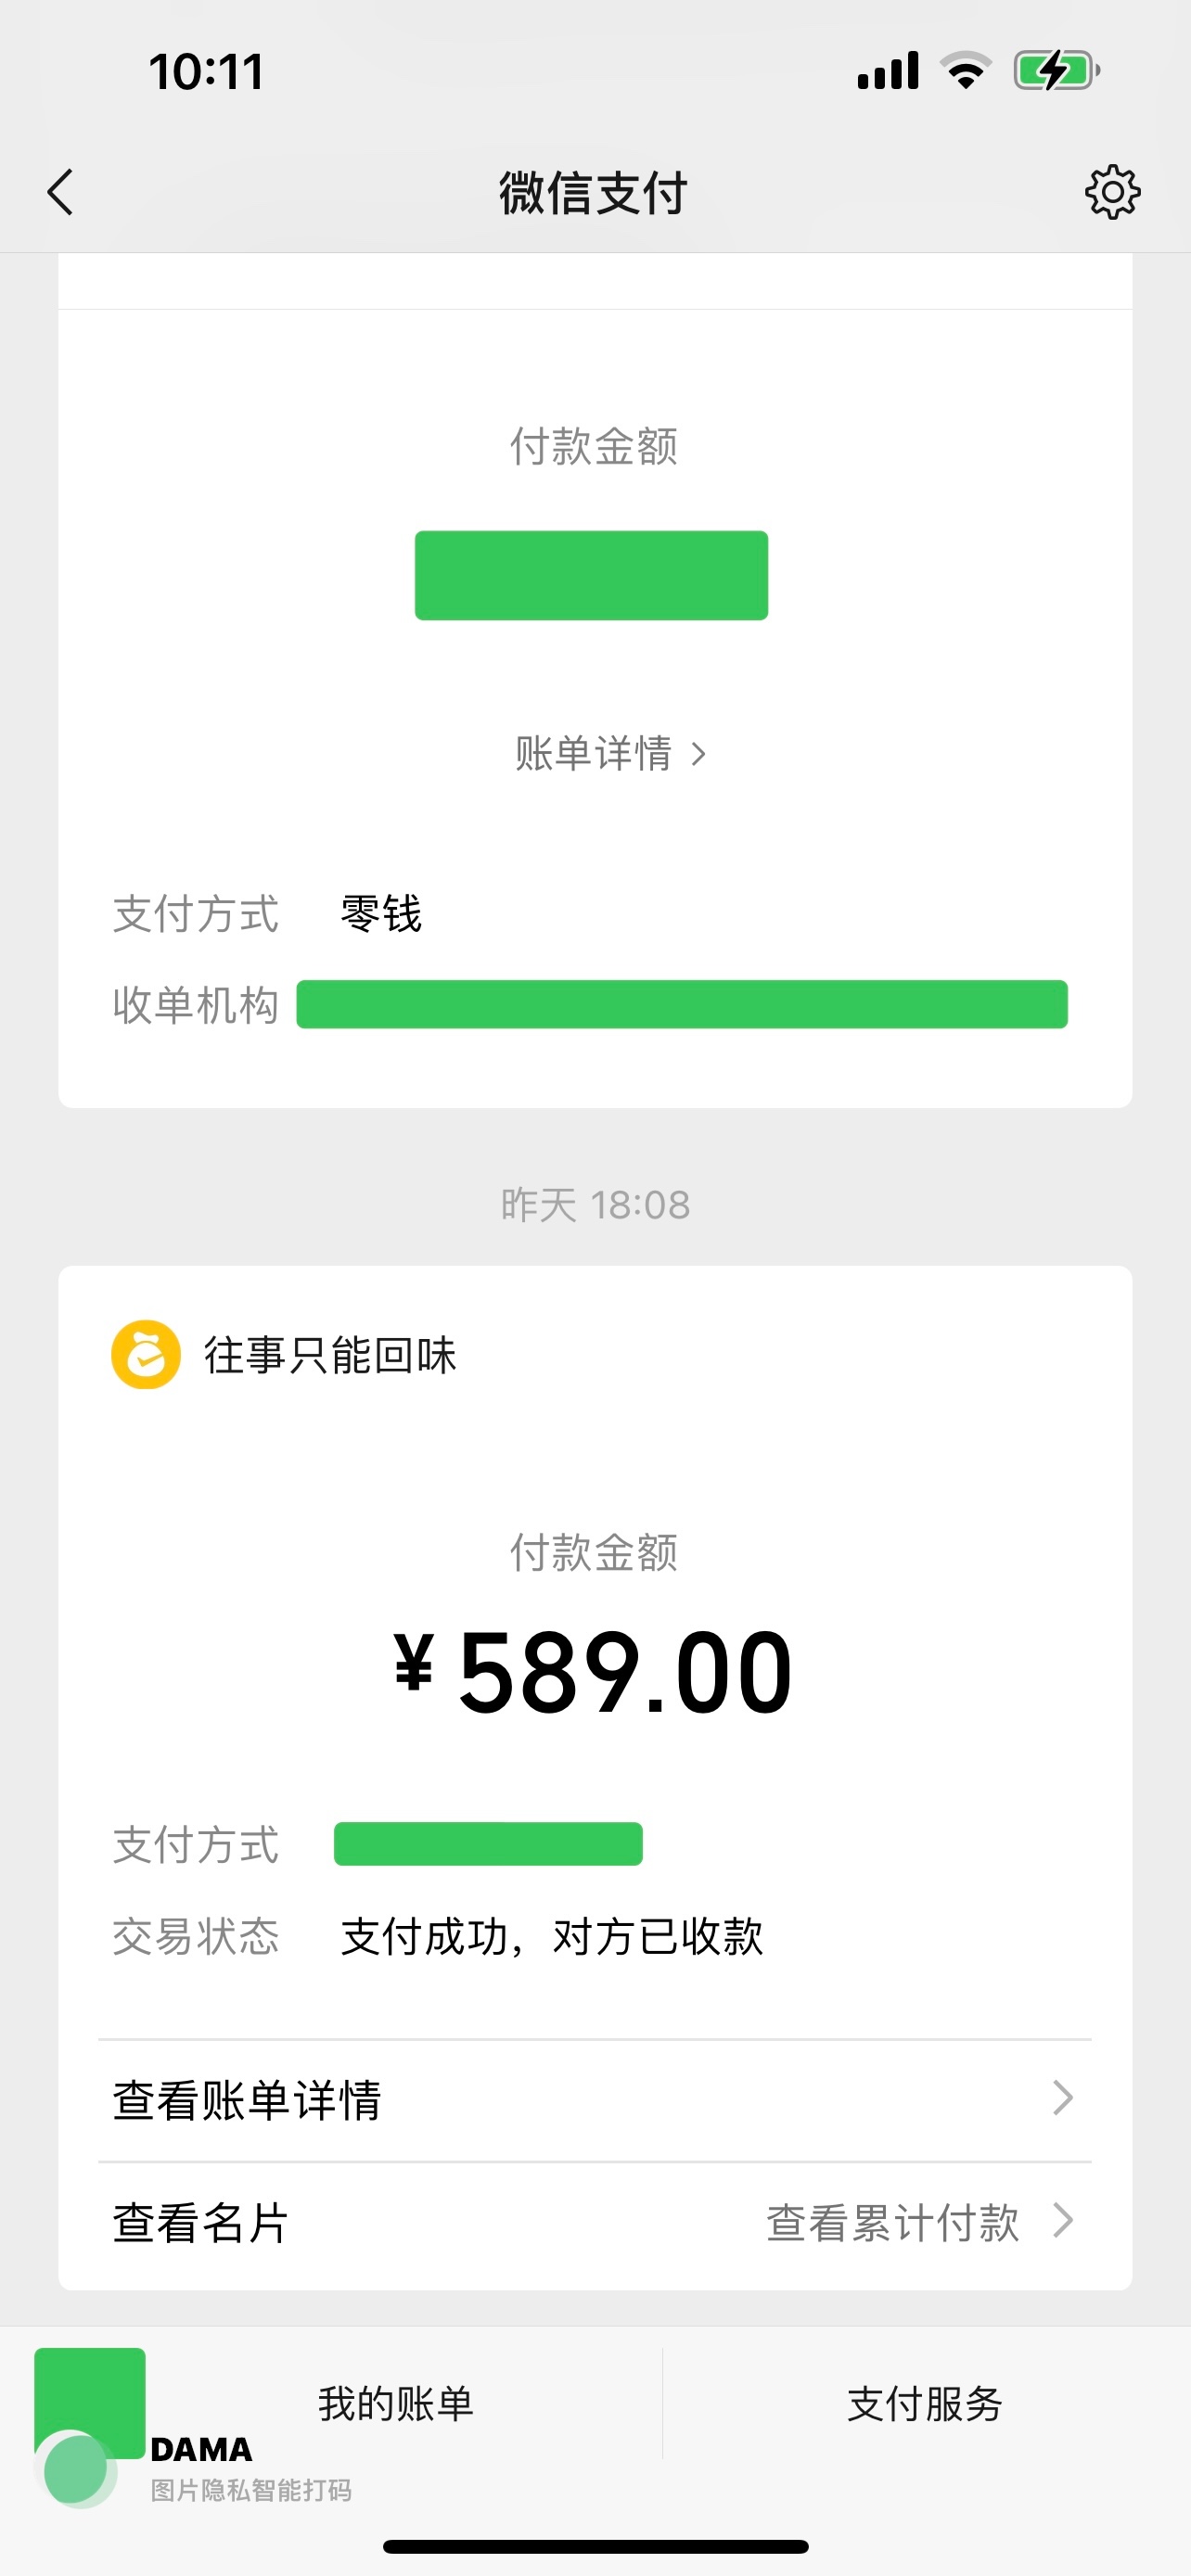Tap the cellular signal bars icon
The image size is (1191, 2576).
pos(888,71)
